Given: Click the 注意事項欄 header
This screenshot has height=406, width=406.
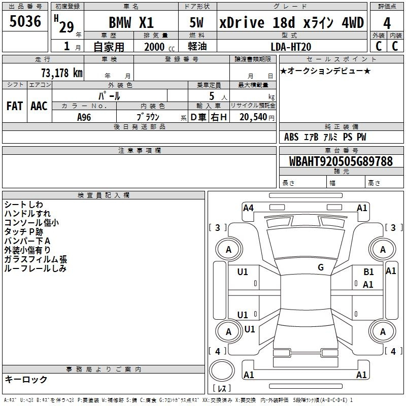Looking at the screenshot, I should 139,150.
